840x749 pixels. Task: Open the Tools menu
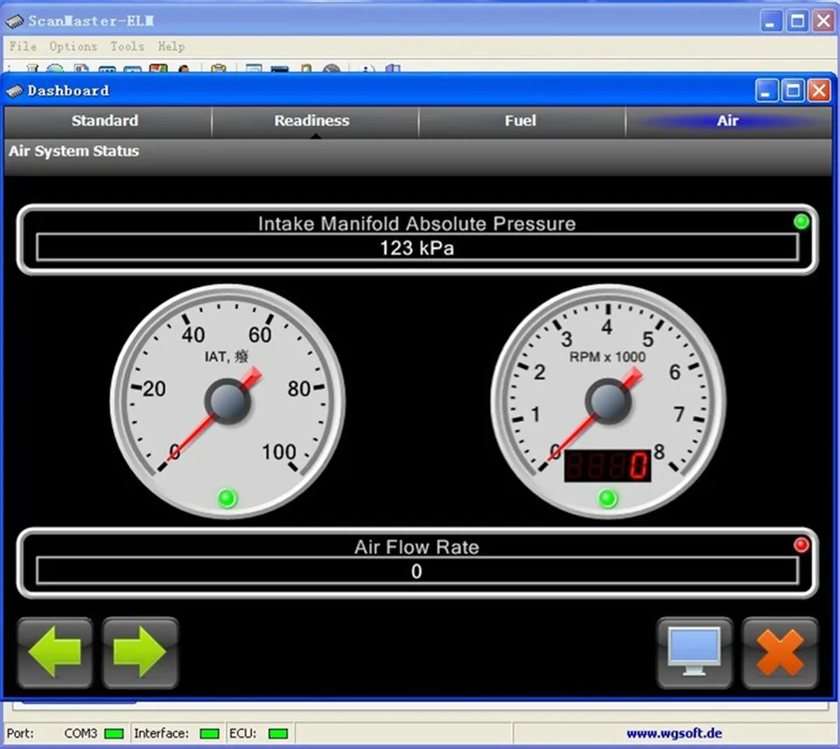[x=127, y=46]
